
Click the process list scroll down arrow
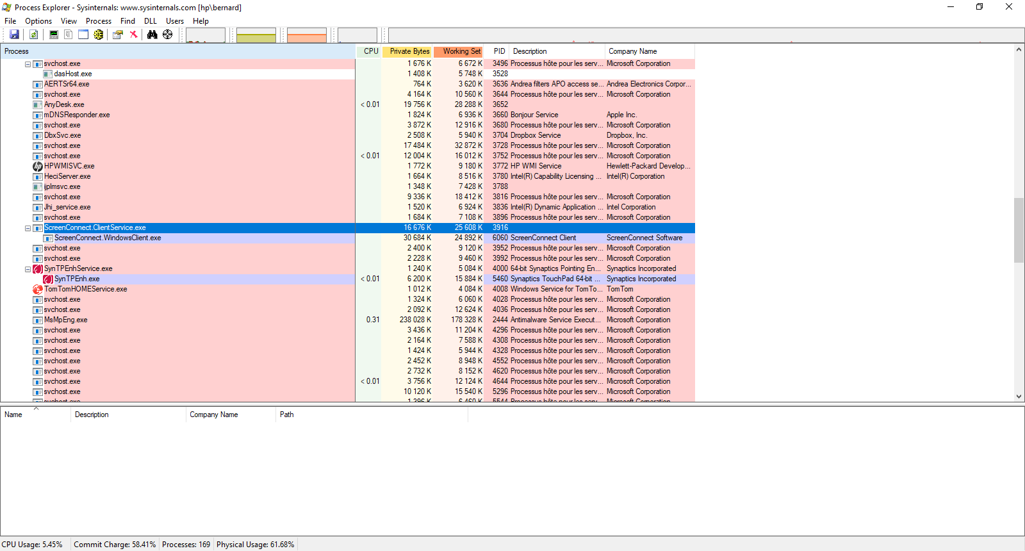click(x=1019, y=397)
